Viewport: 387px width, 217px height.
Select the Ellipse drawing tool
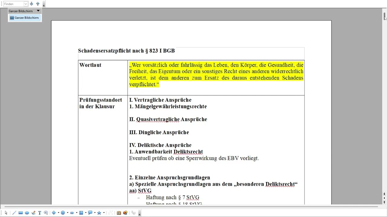pos(27,213)
